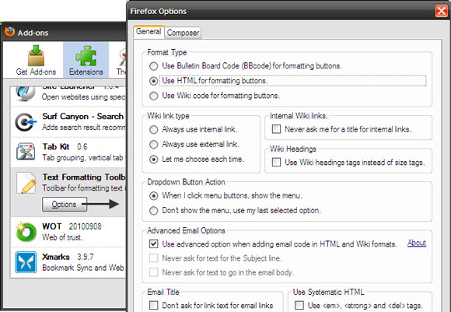
Task: Enable Never ask for title for internal links
Action: pos(276,129)
